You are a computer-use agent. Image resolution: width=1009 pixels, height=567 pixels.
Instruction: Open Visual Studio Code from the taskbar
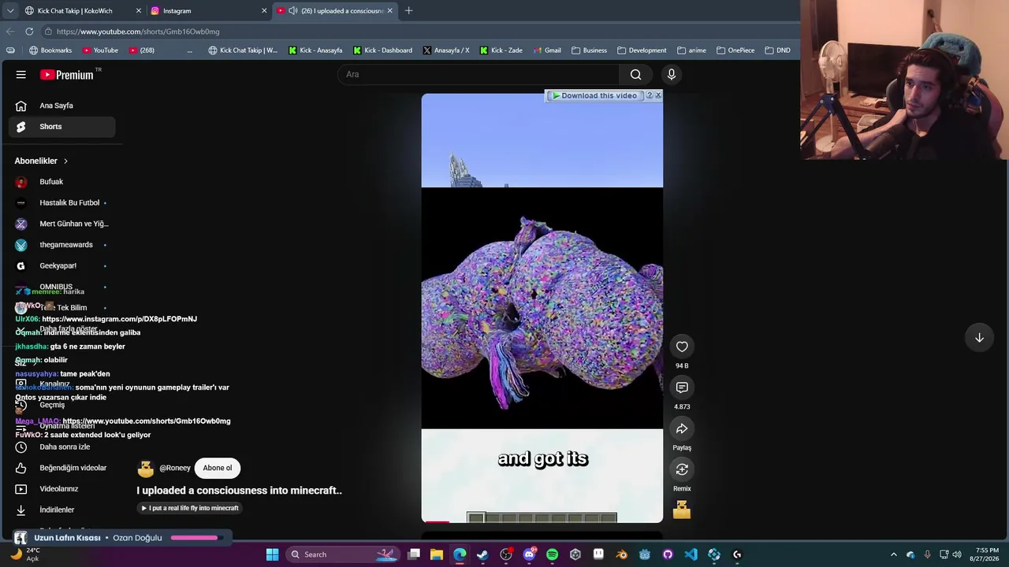(691, 554)
